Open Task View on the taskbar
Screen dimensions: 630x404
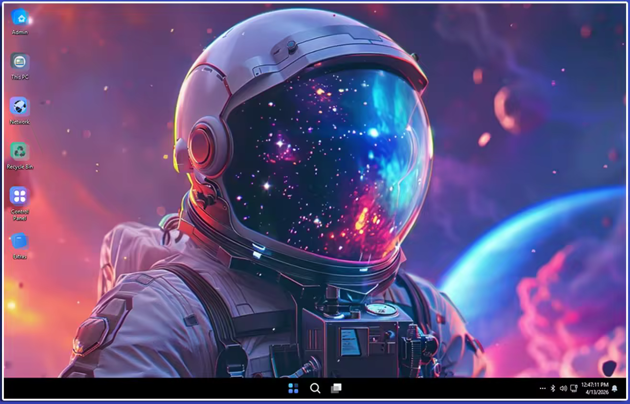tap(336, 388)
